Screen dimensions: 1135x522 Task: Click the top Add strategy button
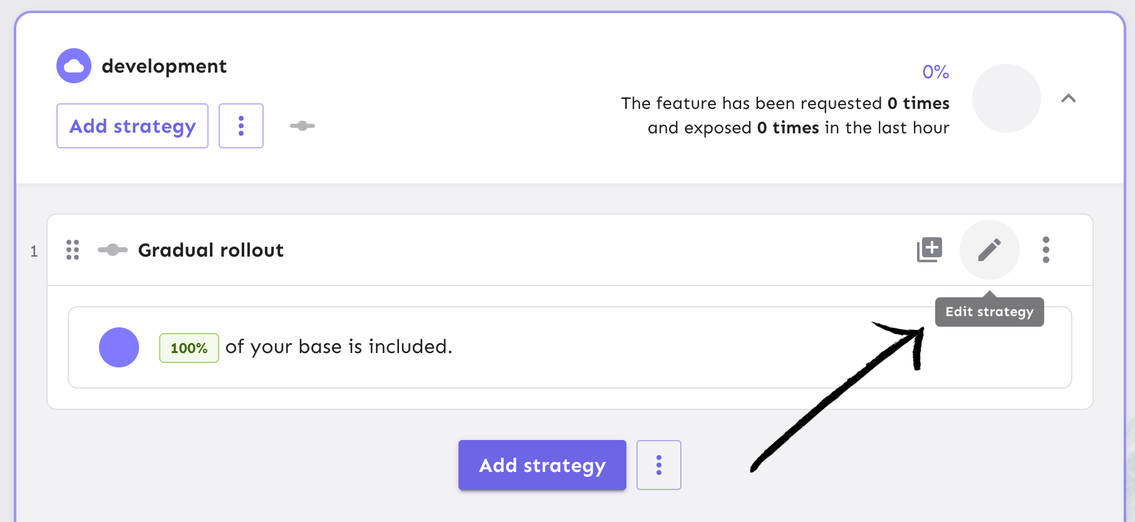point(132,126)
